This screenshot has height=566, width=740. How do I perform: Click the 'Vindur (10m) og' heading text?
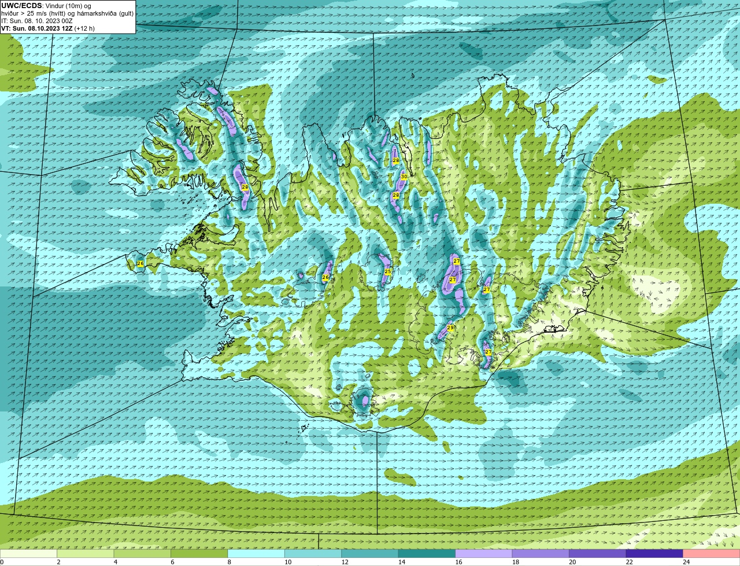click(x=68, y=6)
